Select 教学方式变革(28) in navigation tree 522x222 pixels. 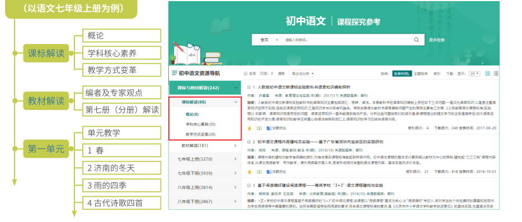[x=200, y=135]
